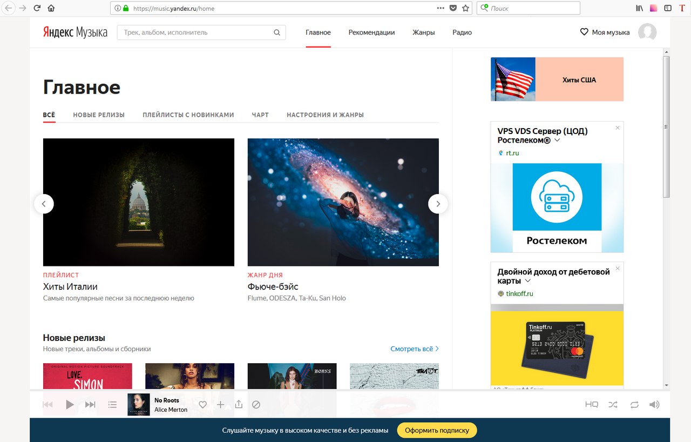
Task: Open the playback queue list
Action: coord(112,404)
